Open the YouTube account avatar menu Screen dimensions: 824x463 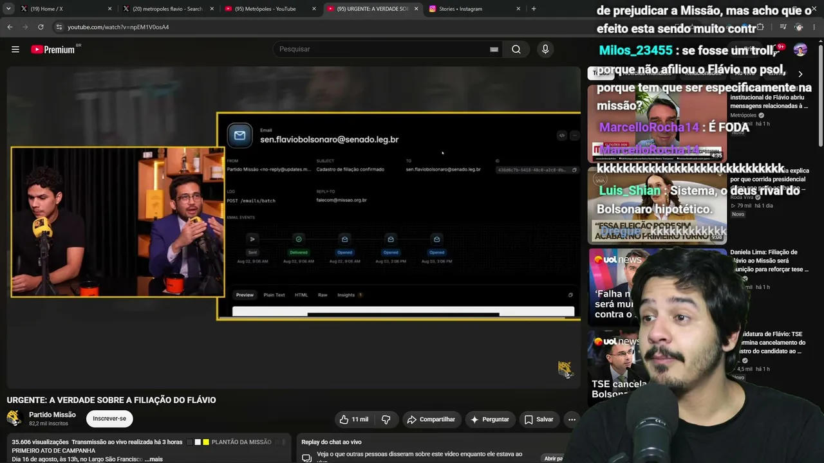800,50
